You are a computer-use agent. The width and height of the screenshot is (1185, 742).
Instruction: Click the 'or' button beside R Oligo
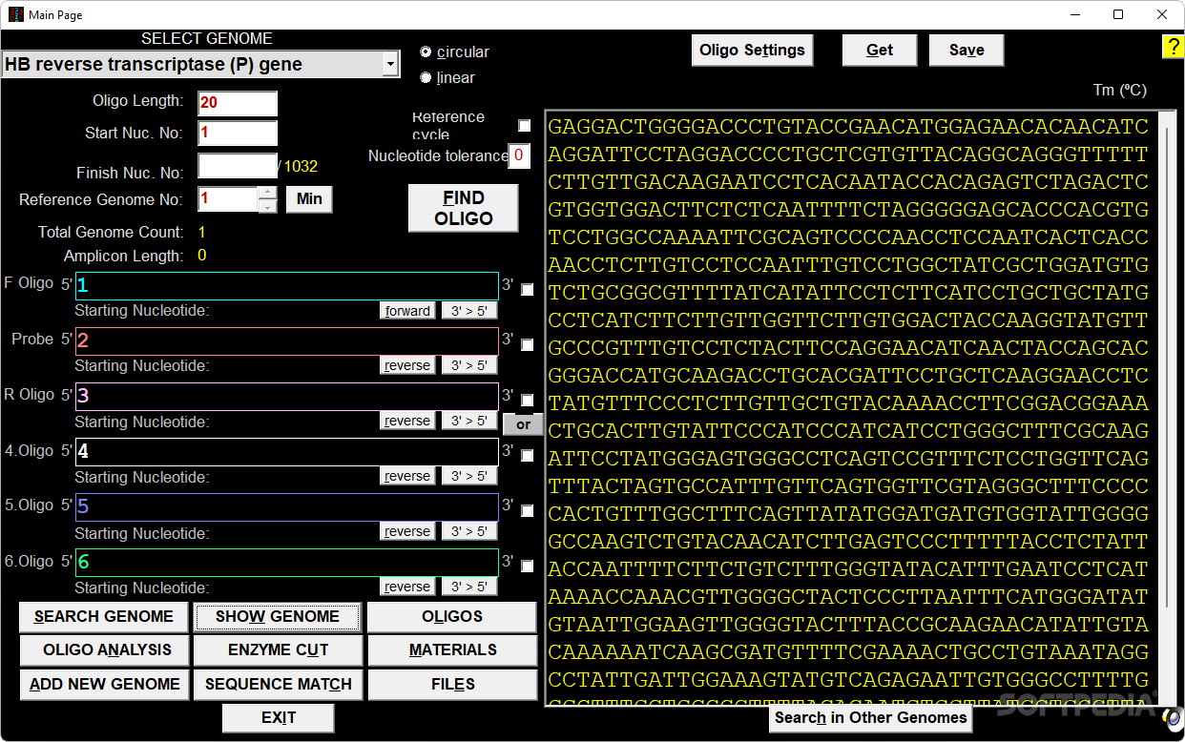click(524, 424)
